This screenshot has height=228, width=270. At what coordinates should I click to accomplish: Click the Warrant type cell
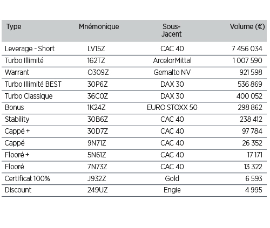(17, 72)
